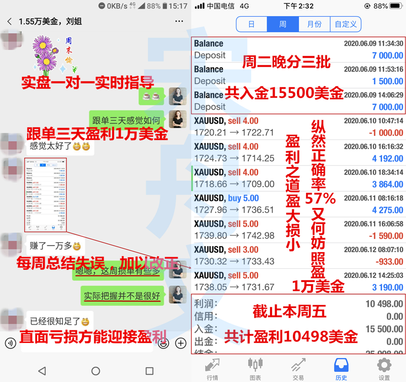Tap the coffee cups emoji message bubble
The height and width of the screenshot is (382, 406).
pos(151,96)
